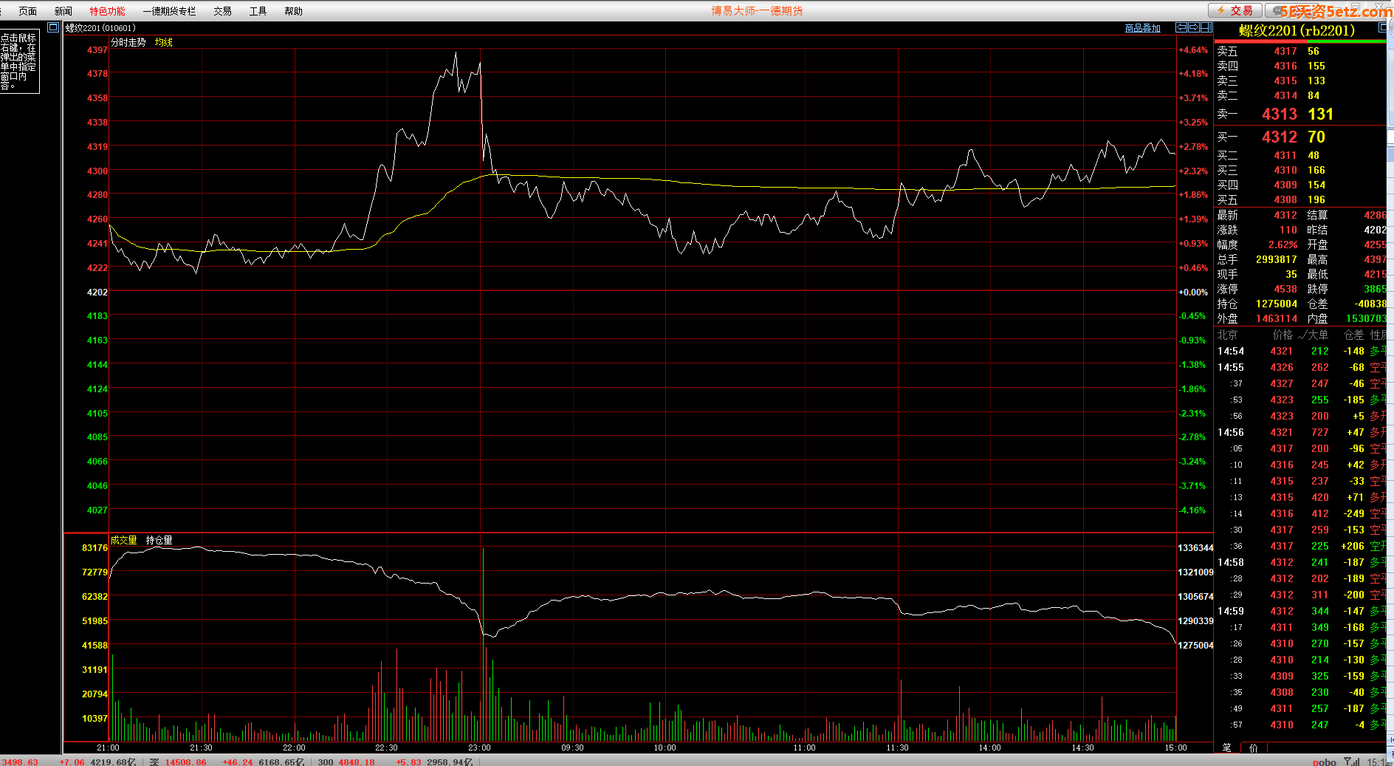Image resolution: width=1394 pixels, height=766 pixels.
Task: Select the 成交量 volume indicator label
Action: (x=123, y=540)
